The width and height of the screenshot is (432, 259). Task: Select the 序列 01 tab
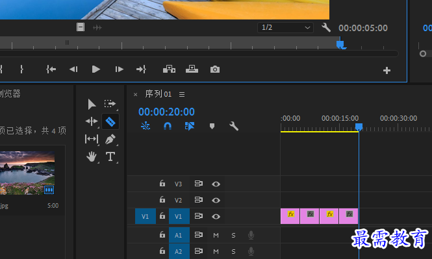tap(158, 94)
